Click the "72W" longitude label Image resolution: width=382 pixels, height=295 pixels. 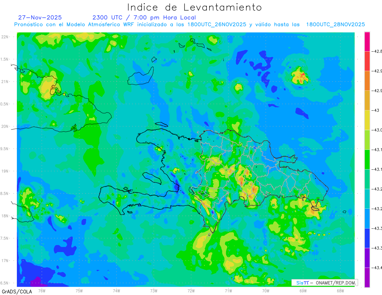[x=191, y=291]
